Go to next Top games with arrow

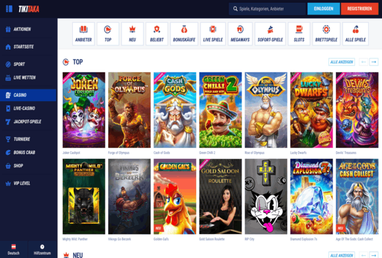point(374,62)
